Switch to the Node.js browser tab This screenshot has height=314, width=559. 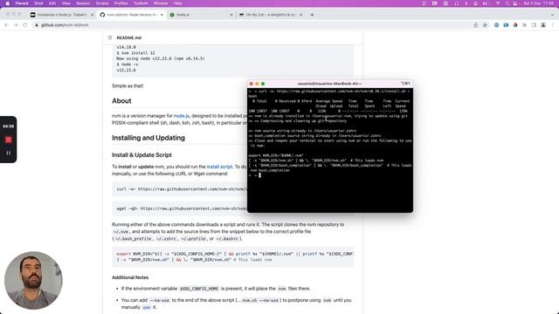pos(201,15)
